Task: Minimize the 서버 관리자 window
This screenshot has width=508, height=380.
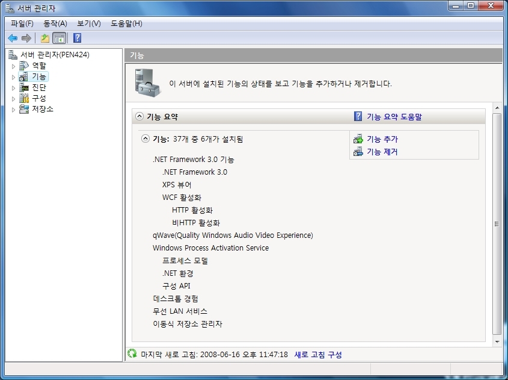Action: click(456, 6)
